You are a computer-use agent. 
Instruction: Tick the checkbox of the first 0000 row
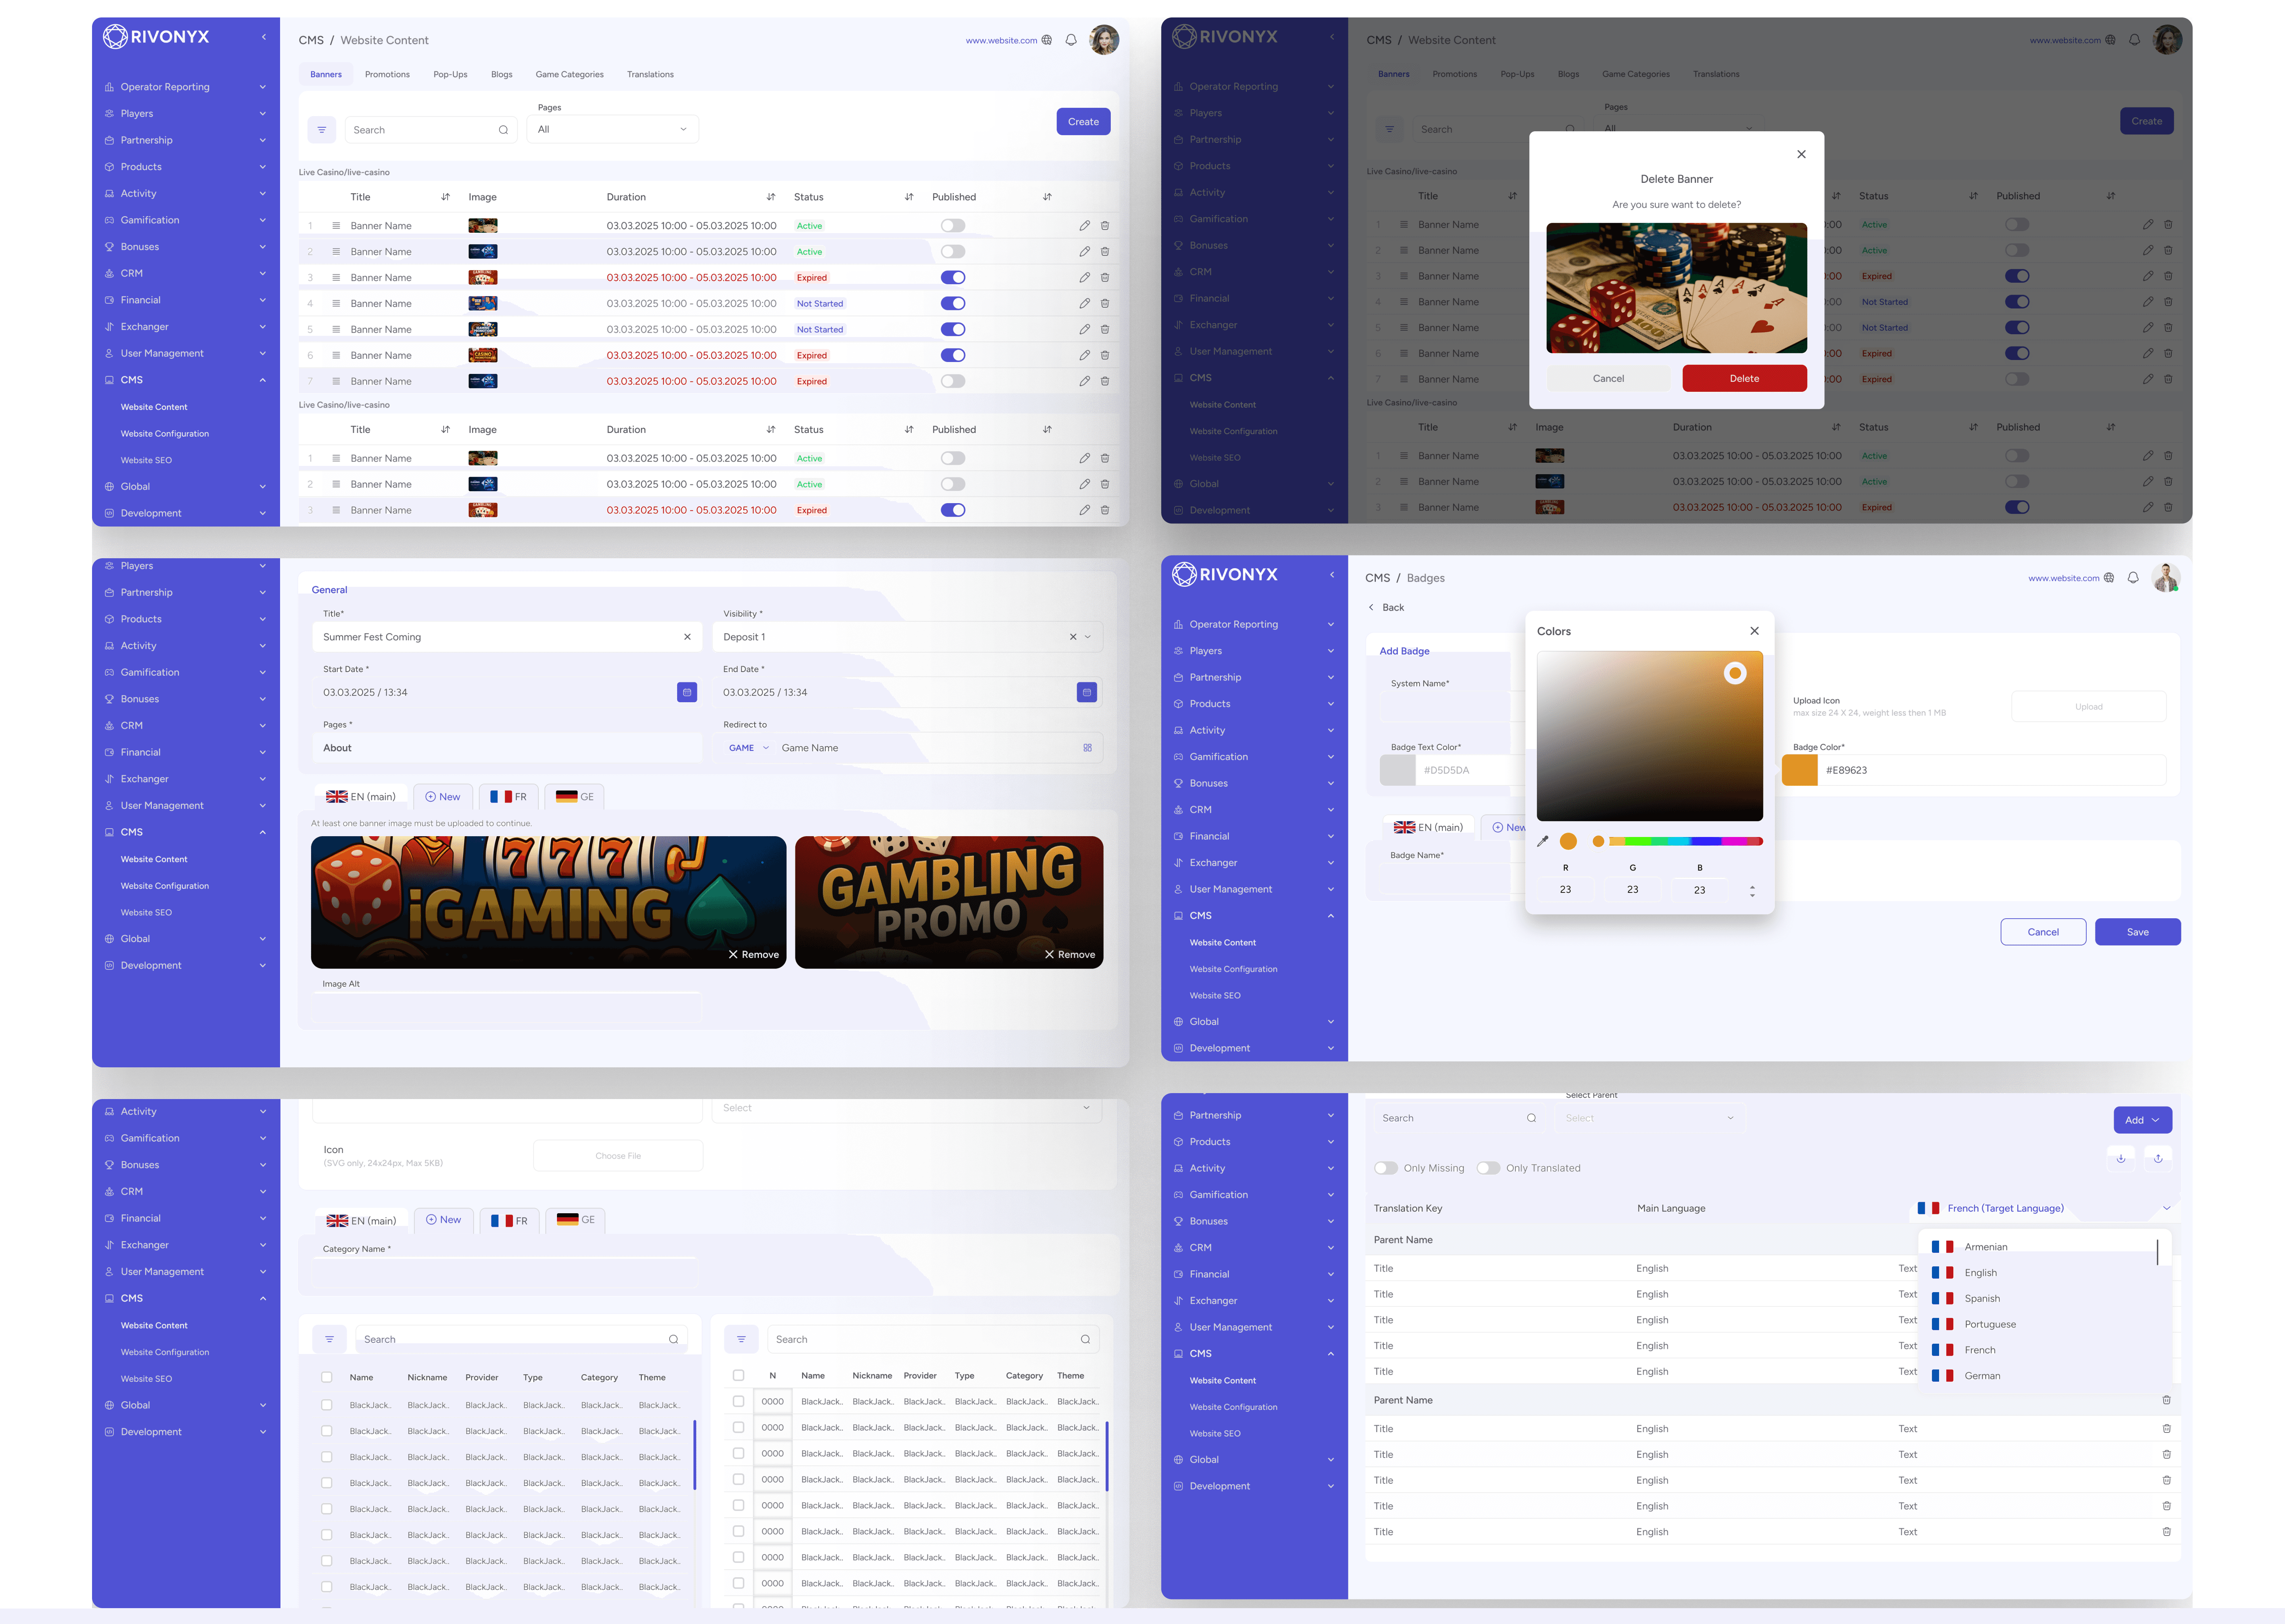point(738,1402)
